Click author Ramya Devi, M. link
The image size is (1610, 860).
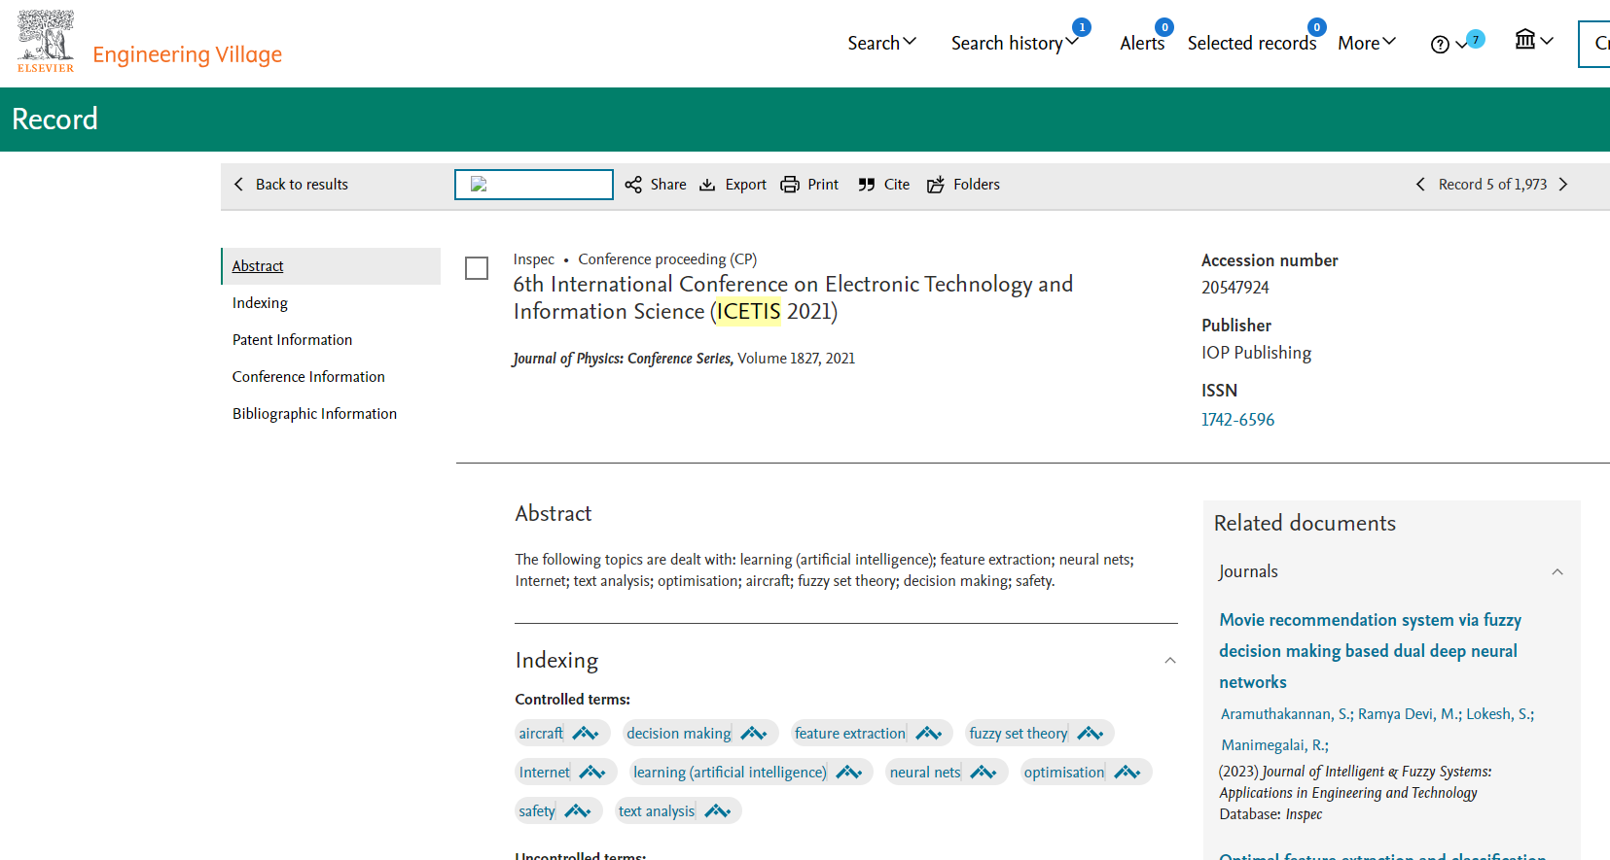[1410, 714]
